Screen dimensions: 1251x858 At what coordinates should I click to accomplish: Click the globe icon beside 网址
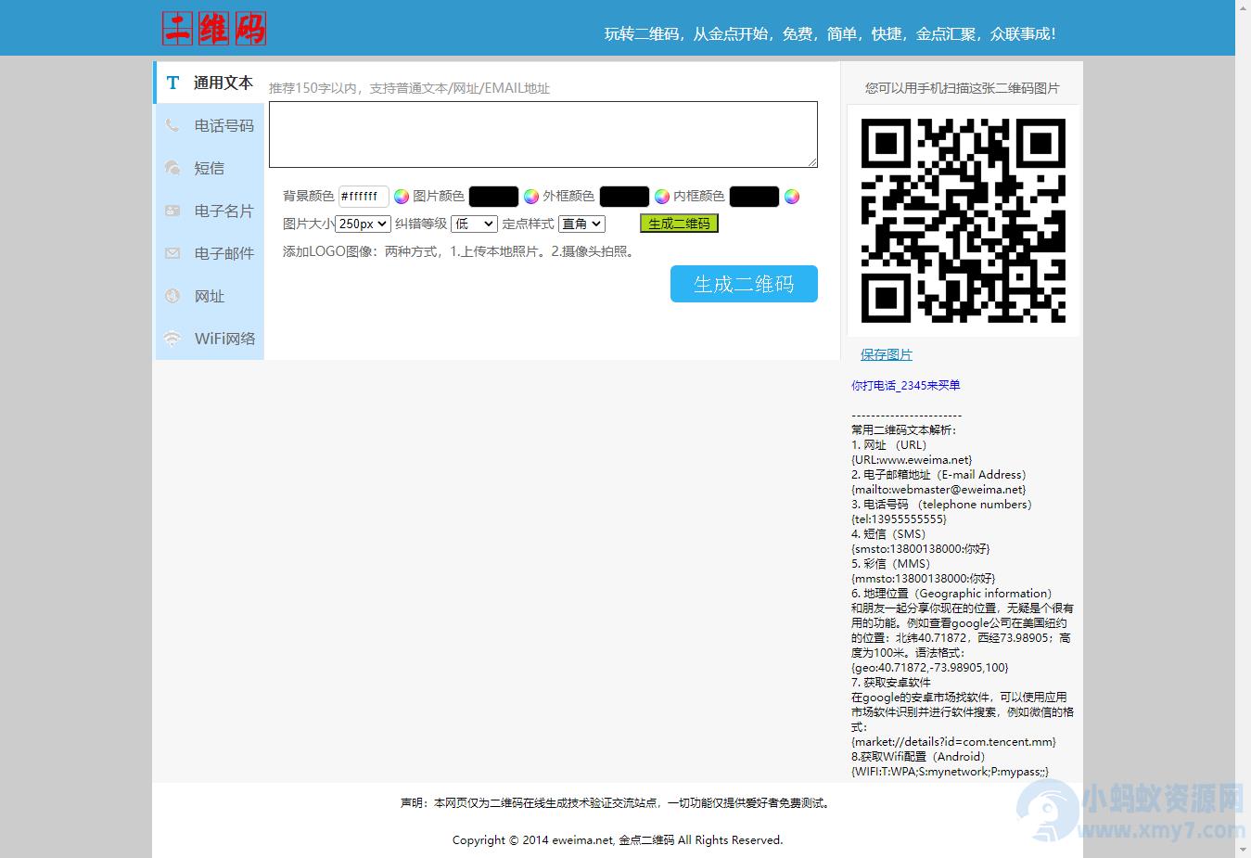pyautogui.click(x=172, y=296)
